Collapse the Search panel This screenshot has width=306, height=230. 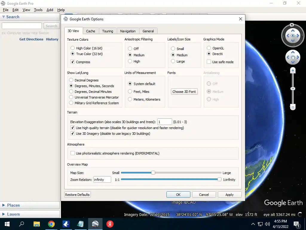tap(4, 17)
